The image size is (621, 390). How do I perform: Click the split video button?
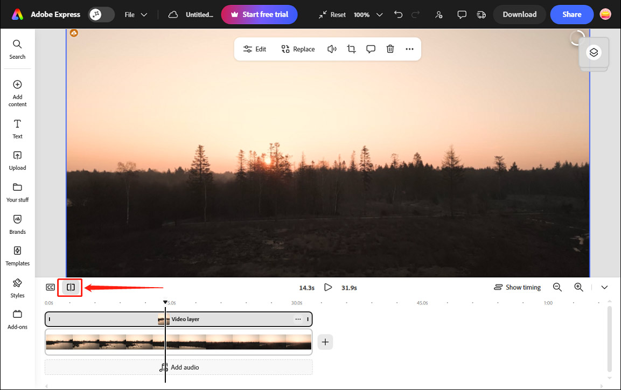[x=71, y=288]
